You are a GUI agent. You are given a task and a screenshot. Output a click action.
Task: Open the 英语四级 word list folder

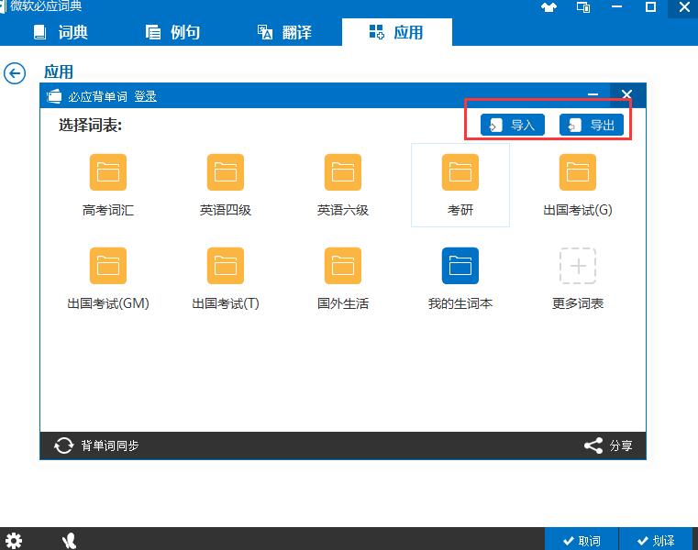pyautogui.click(x=226, y=172)
